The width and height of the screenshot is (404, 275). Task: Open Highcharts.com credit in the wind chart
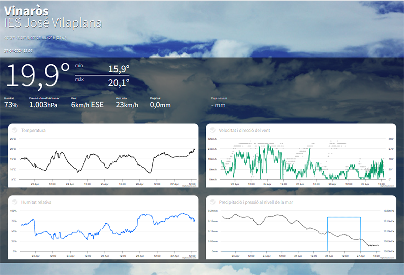[x=387, y=186]
